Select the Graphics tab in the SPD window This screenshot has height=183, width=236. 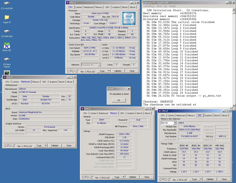click(208, 116)
